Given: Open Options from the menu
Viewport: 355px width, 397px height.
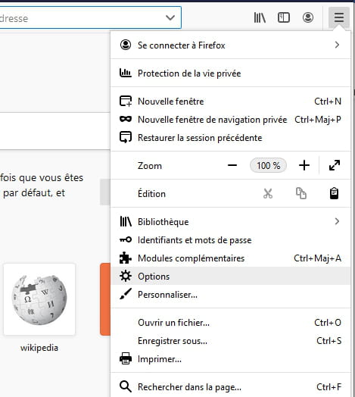Looking at the screenshot, I should point(231,277).
